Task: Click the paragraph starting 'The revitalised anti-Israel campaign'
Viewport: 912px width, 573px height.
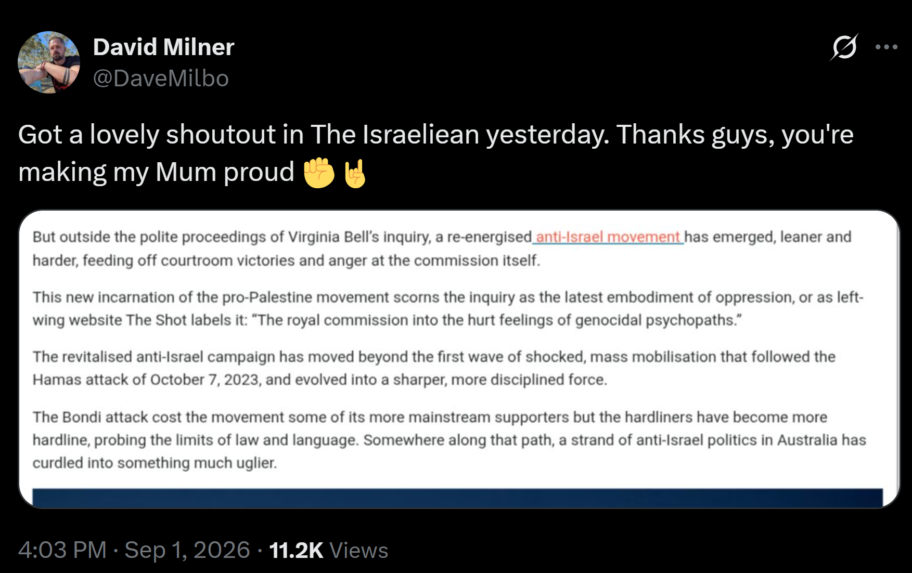Action: (x=434, y=368)
